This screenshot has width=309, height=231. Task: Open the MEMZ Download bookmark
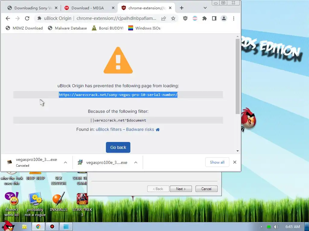click(x=24, y=28)
